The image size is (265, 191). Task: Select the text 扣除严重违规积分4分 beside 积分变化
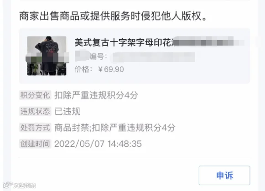click(x=96, y=95)
